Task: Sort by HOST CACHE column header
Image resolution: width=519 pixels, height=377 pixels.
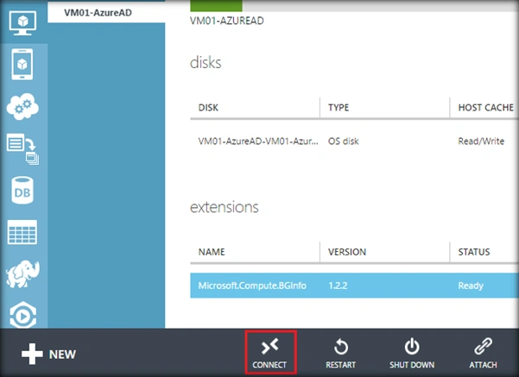Action: [x=485, y=108]
